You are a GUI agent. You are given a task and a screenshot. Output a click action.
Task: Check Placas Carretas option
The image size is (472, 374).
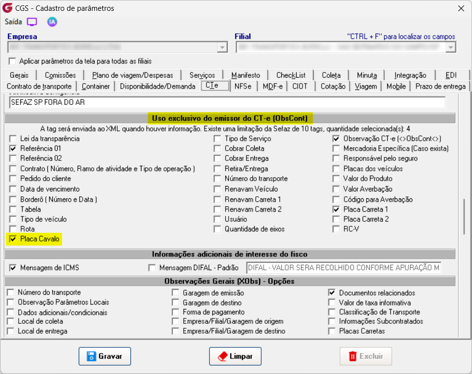[332, 331]
